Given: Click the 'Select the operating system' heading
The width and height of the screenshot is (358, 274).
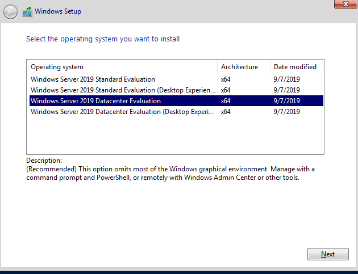Looking at the screenshot, I should pyautogui.click(x=103, y=39).
